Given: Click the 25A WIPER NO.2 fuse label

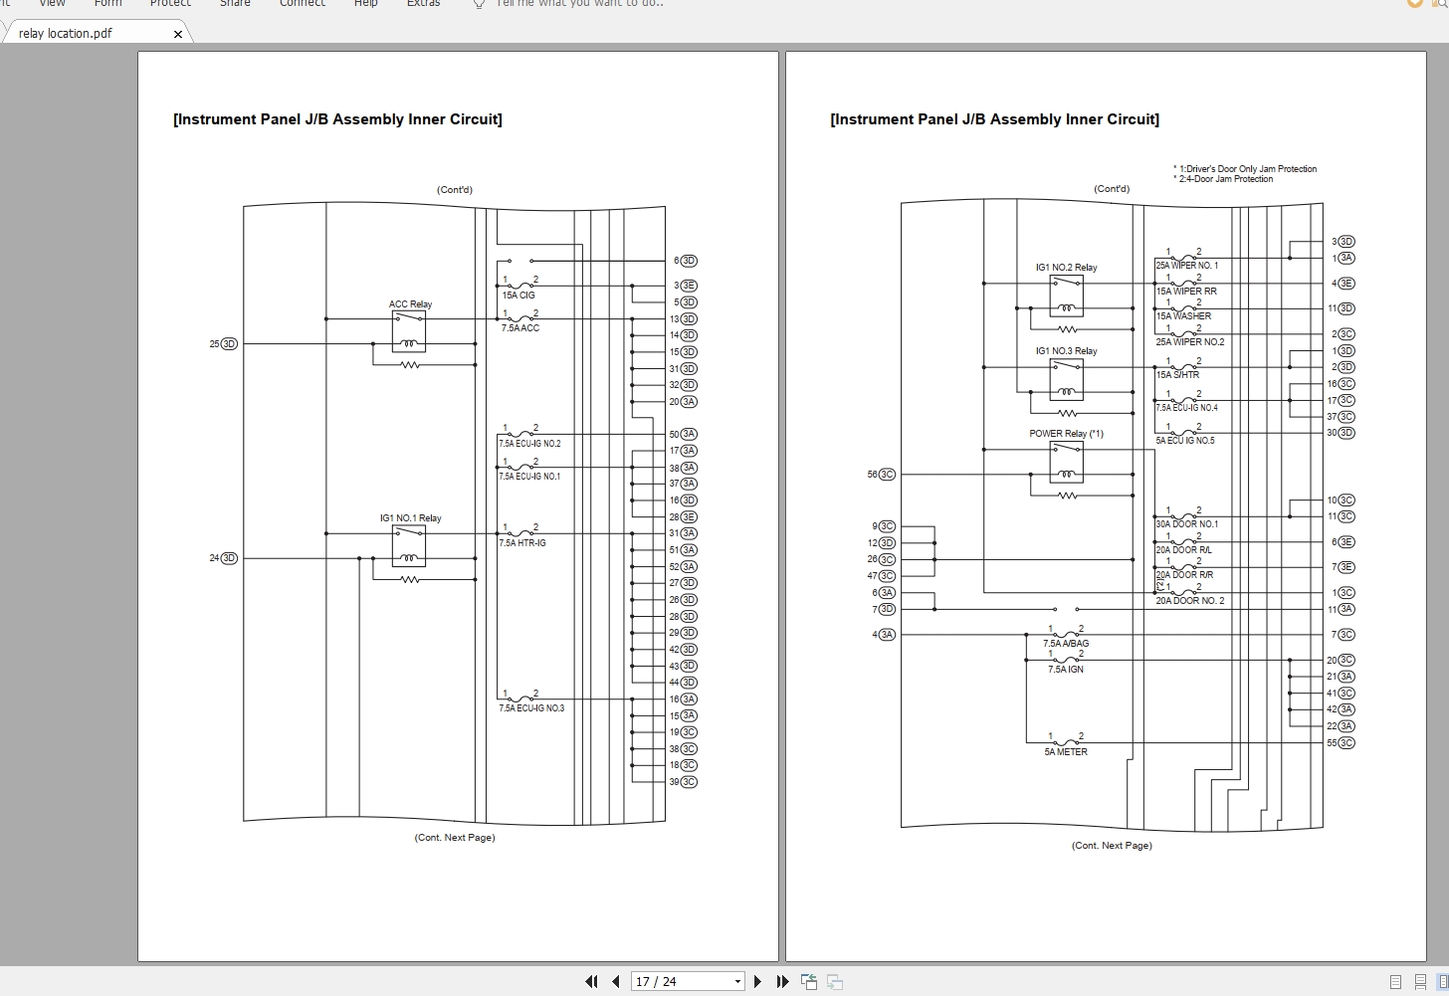Looking at the screenshot, I should (1190, 342).
